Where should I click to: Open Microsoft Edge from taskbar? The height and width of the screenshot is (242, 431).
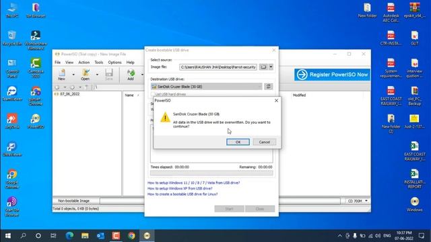coord(69,236)
